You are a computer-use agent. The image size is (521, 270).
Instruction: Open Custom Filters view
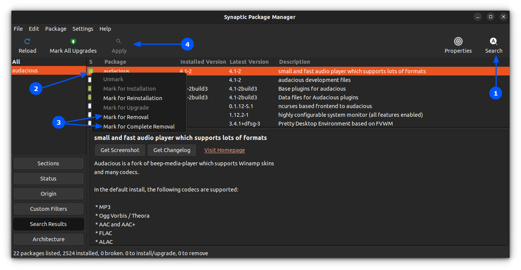click(48, 209)
